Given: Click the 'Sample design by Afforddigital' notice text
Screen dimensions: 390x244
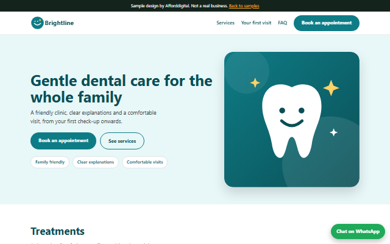Looking at the screenshot, I should click(x=179, y=5).
